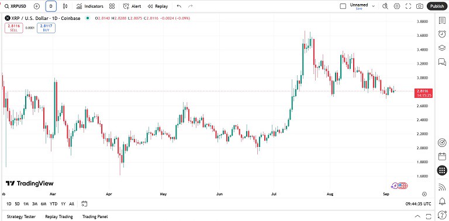This screenshot has width=449, height=221.
Task: Save the Unnamed chart layout
Action: 359,9
